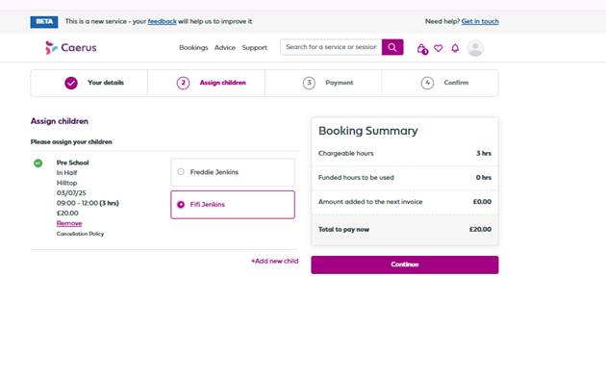Open the Support menu

pyautogui.click(x=255, y=47)
